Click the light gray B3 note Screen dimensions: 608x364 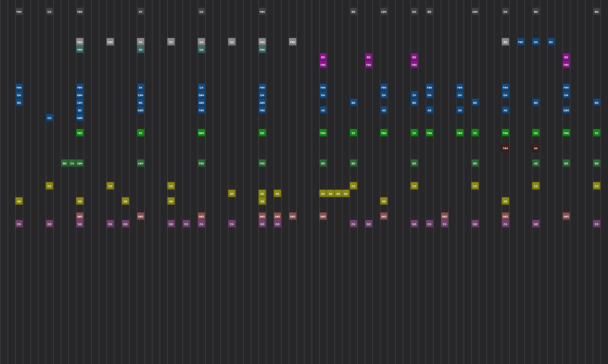pyautogui.click(x=505, y=42)
